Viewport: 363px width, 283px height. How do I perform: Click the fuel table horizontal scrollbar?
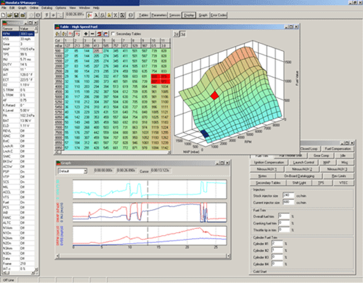(x=113, y=152)
